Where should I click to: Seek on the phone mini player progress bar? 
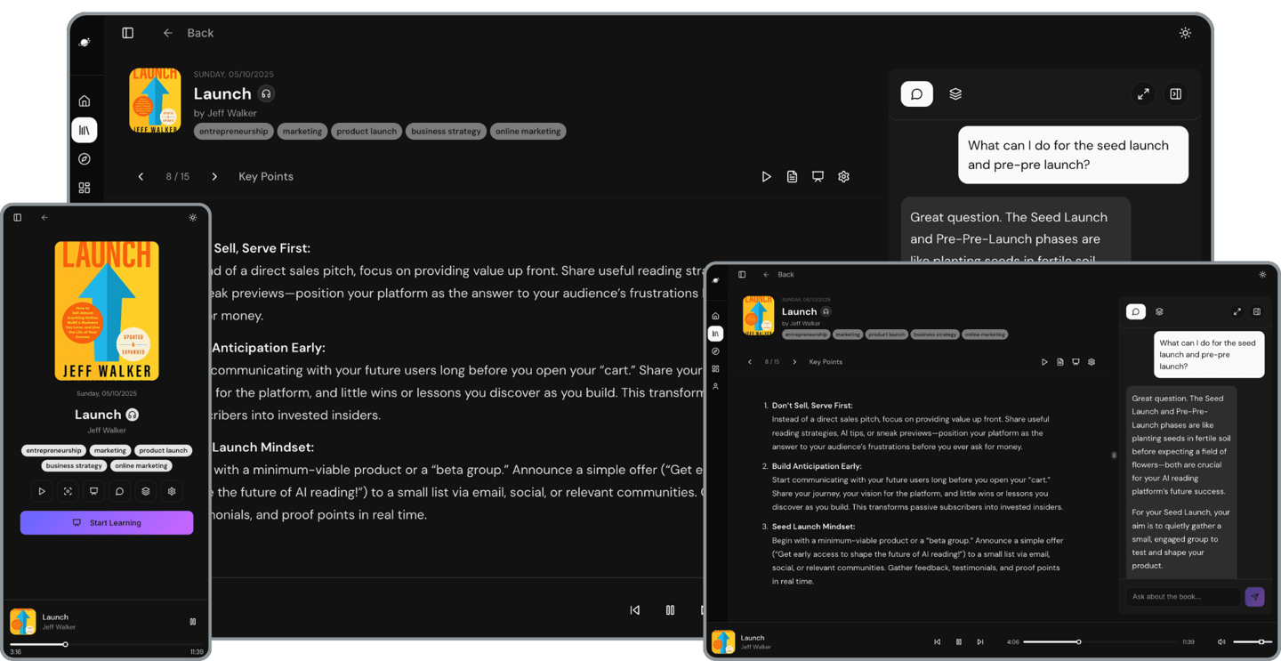point(107,644)
